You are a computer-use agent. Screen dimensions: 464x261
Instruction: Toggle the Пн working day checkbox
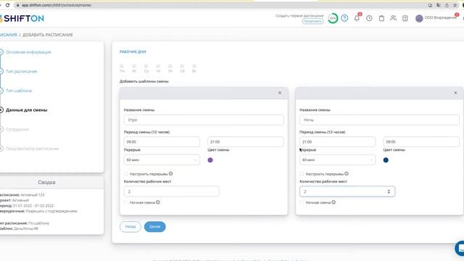(122, 66)
